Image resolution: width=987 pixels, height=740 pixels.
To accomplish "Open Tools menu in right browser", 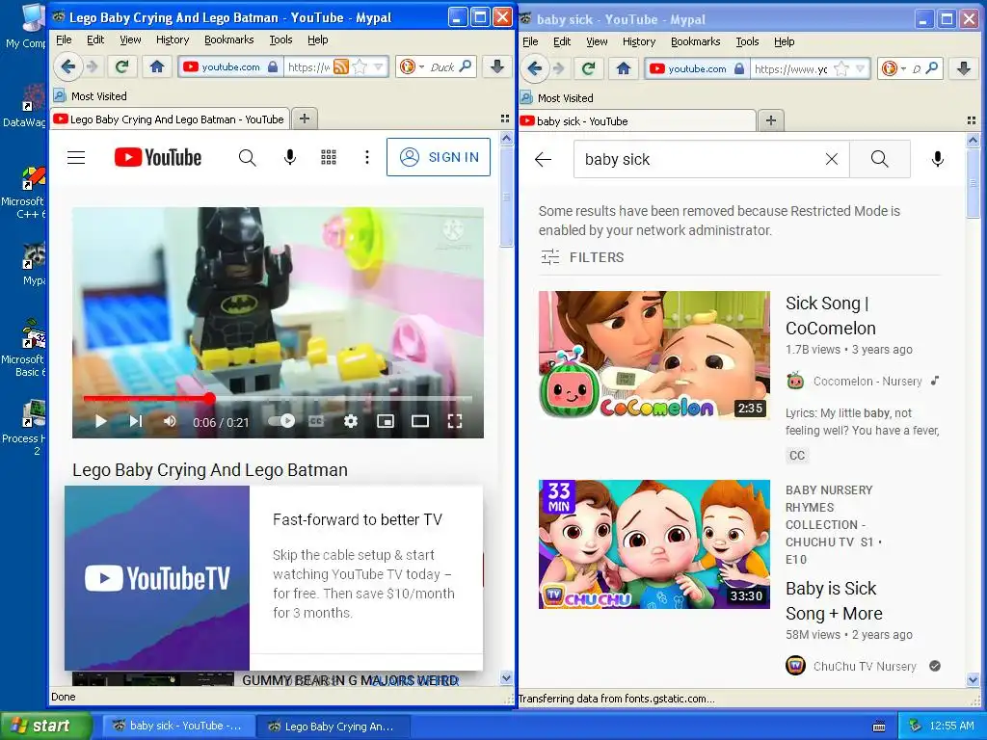I will point(747,41).
